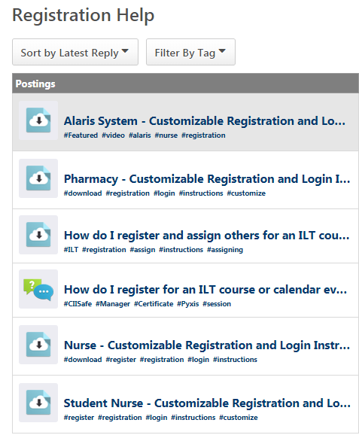Click the Student Nurse posting download icon
Viewport: 359px width, 435px height.
(x=38, y=403)
